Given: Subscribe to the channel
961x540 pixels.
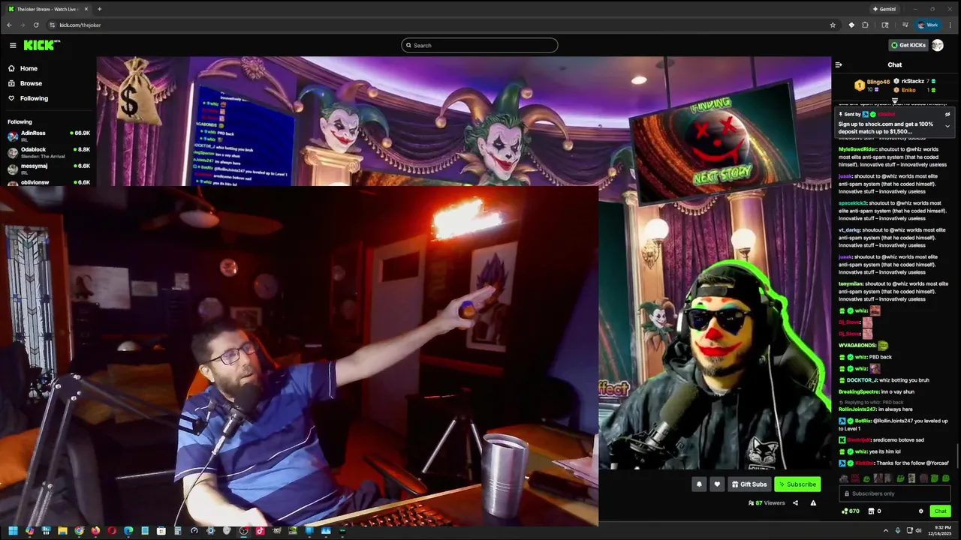Looking at the screenshot, I should tap(797, 484).
